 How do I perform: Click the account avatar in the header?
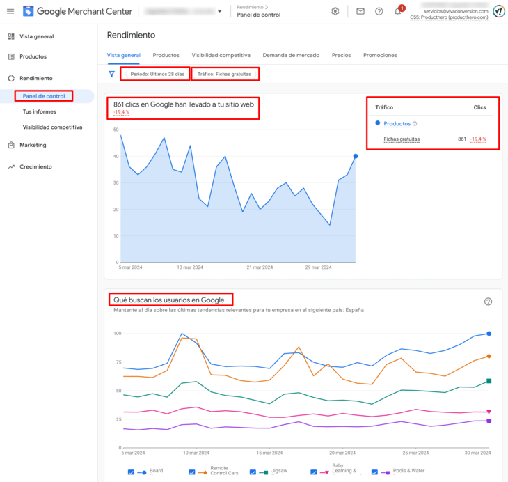click(x=499, y=11)
